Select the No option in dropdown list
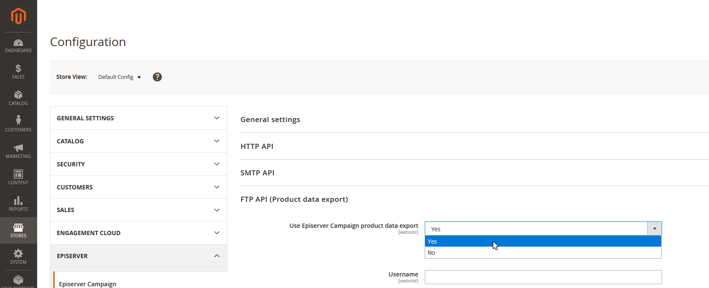The height and width of the screenshot is (288, 709). (x=543, y=253)
